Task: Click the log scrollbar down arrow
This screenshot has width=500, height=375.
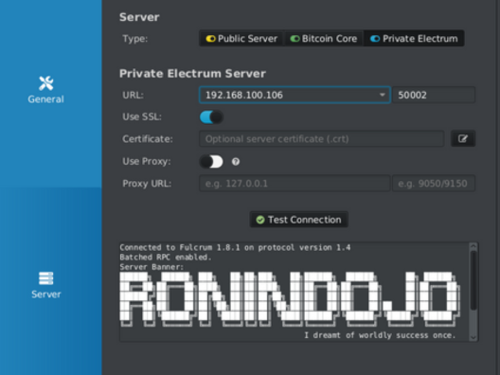Action: pos(473,337)
